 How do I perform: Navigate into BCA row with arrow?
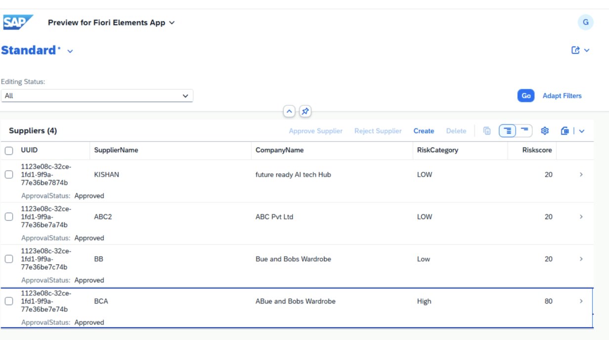point(581,301)
